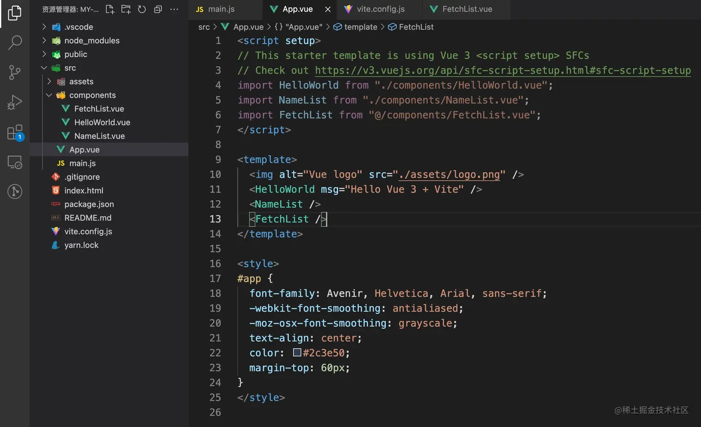Open README.md in file tree
This screenshot has height=427, width=701.
(109, 218)
